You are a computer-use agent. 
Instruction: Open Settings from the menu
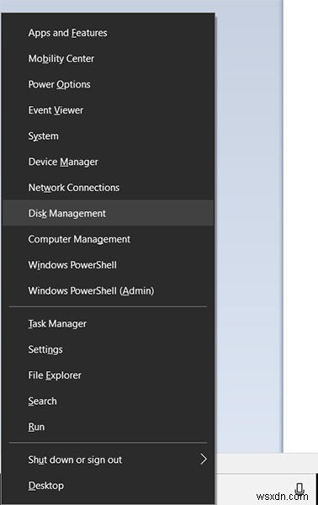click(108, 349)
